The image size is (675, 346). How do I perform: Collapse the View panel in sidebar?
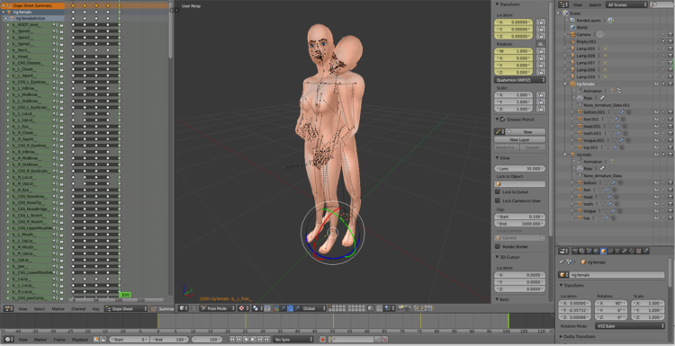pos(497,158)
